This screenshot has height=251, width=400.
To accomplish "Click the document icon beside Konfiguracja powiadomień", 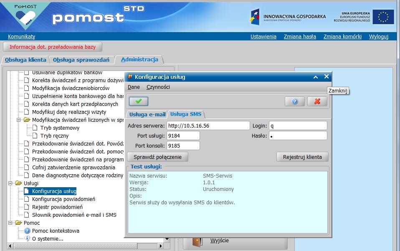I will (x=27, y=199).
